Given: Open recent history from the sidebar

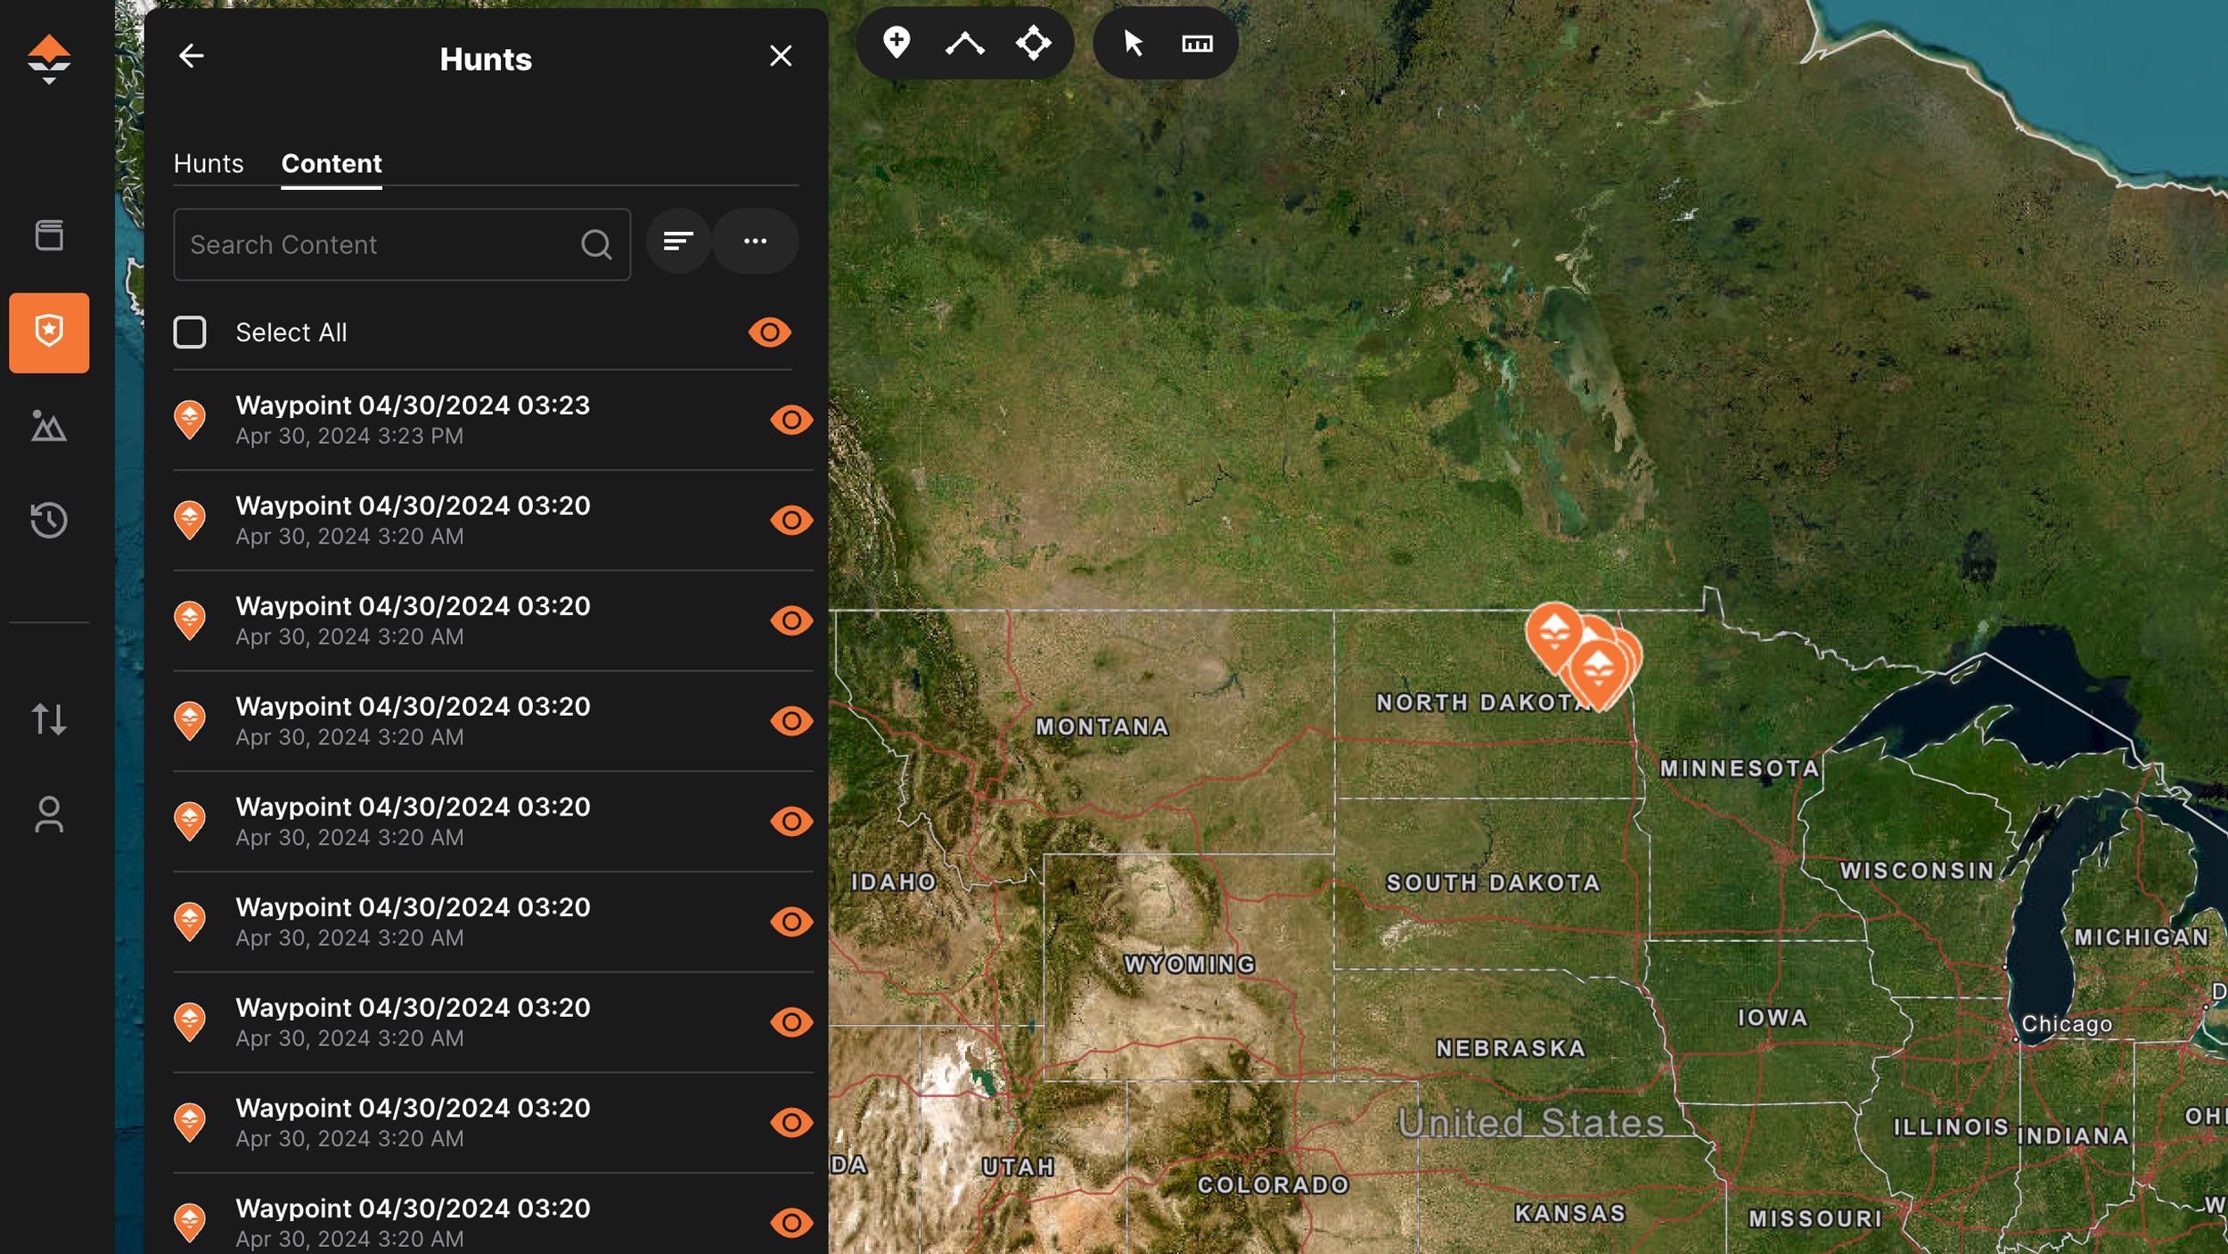Looking at the screenshot, I should (x=50, y=520).
